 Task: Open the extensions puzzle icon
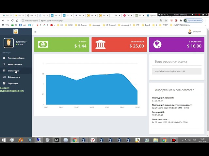tap(181, 20)
